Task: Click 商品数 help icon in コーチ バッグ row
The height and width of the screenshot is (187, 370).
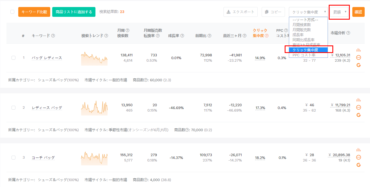Action: [x=146, y=180]
